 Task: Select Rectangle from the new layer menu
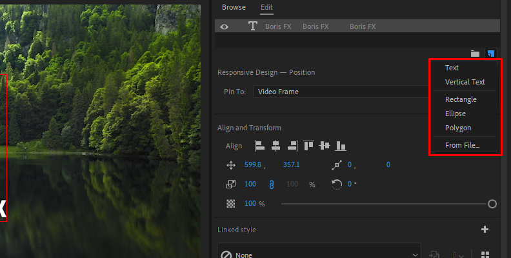[x=461, y=99]
